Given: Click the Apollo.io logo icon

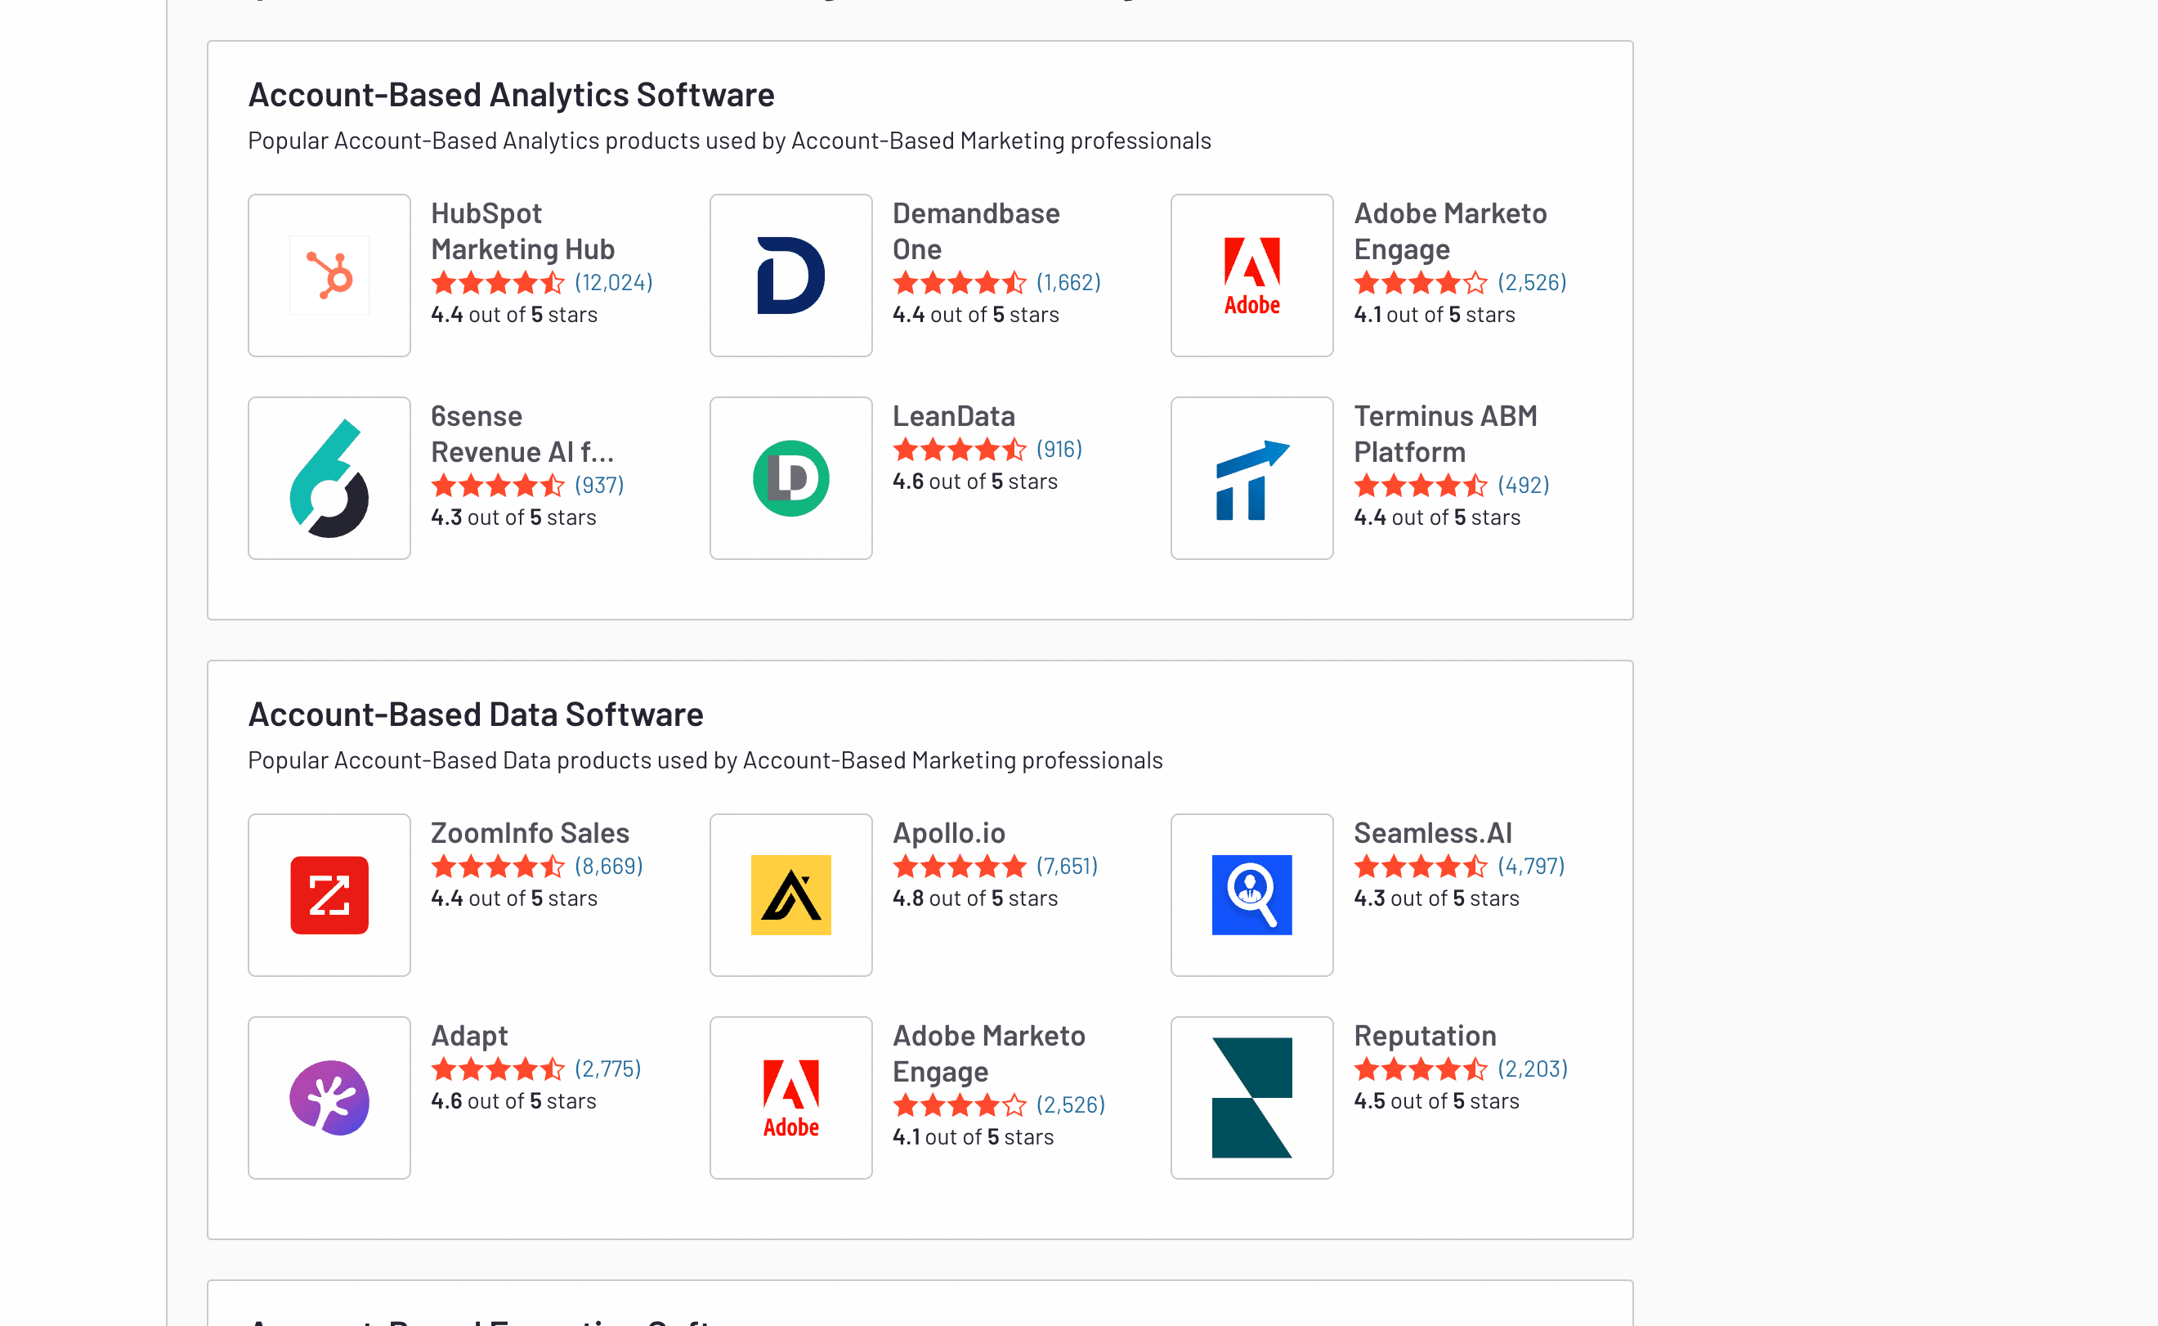Looking at the screenshot, I should click(790, 894).
